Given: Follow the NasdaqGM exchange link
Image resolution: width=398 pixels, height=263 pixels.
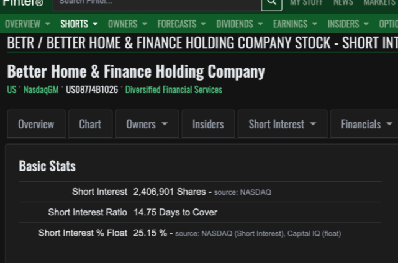Looking at the screenshot, I should point(41,89).
